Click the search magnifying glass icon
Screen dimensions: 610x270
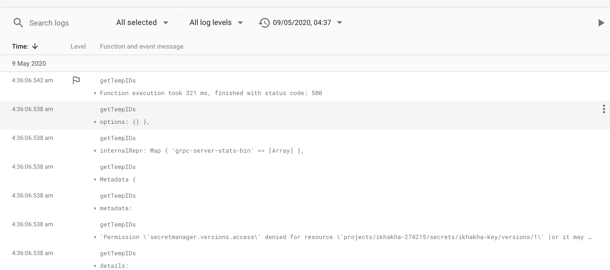[18, 23]
